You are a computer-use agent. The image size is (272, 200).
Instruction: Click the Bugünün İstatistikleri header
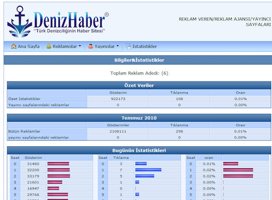[x=139, y=150]
